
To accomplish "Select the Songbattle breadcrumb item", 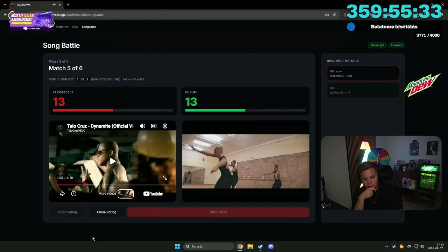I will tap(89, 27).
